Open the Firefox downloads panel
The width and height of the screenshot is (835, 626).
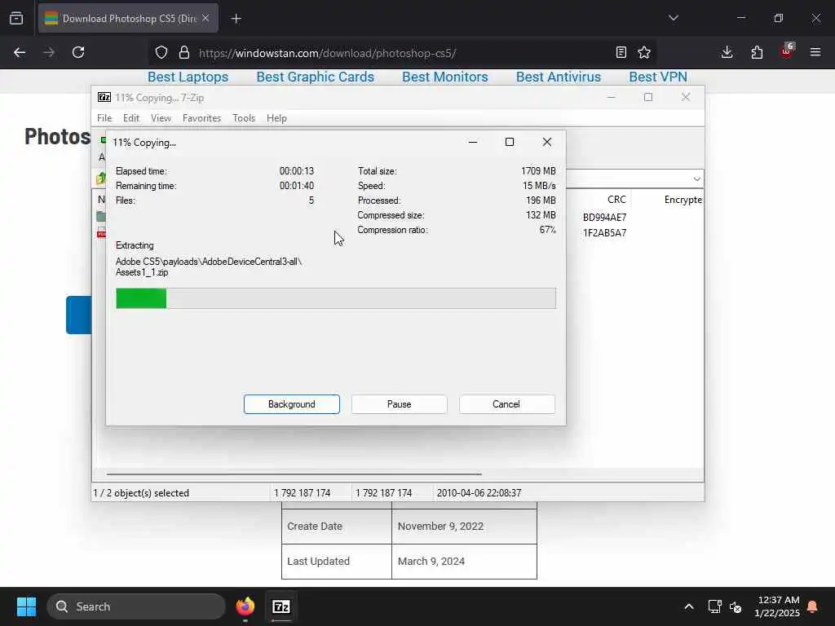click(727, 52)
